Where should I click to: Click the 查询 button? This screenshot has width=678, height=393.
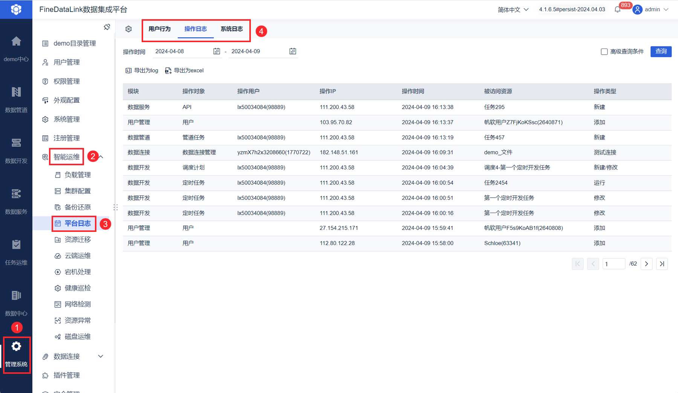[661, 51]
